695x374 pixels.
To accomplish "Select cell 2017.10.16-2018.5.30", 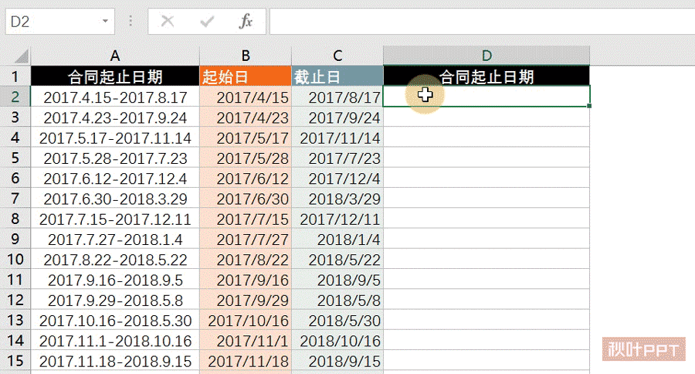I will click(x=115, y=320).
